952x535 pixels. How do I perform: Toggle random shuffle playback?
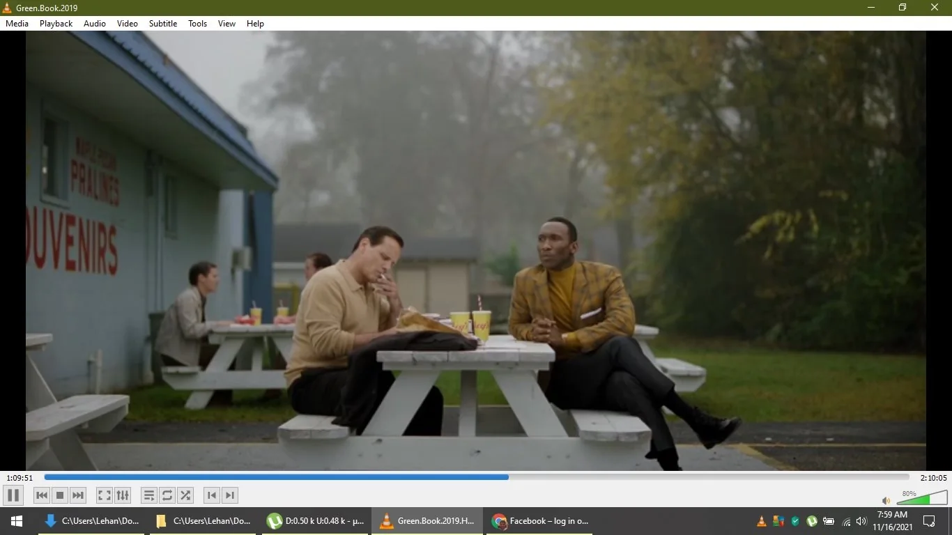click(x=185, y=495)
